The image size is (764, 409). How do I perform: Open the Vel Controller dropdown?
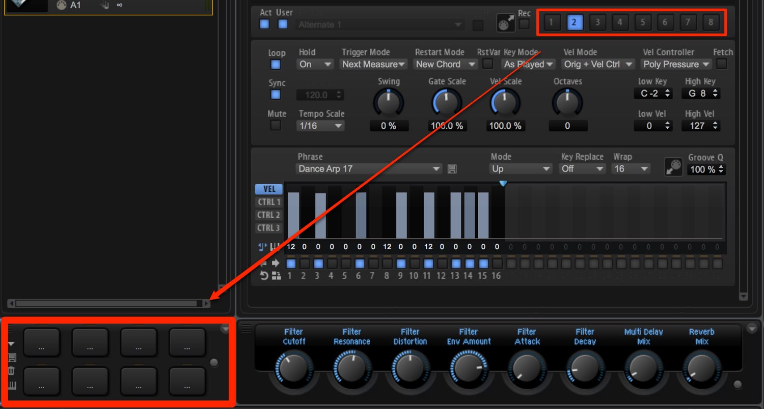[x=676, y=64]
